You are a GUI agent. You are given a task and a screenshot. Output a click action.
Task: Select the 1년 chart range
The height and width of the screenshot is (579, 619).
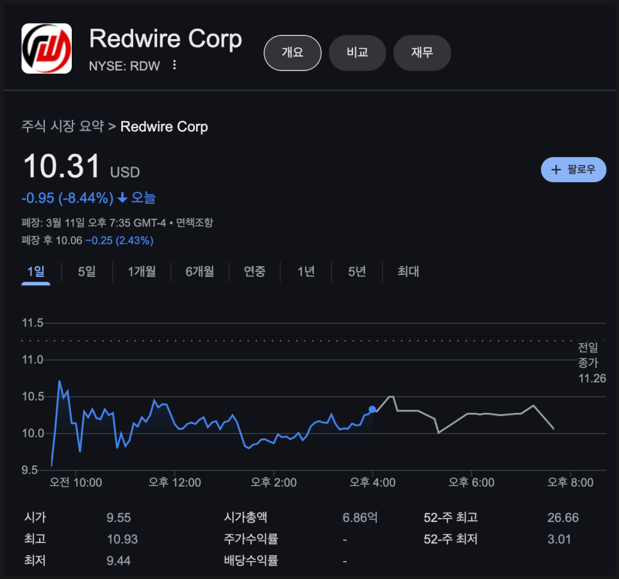[x=306, y=271]
